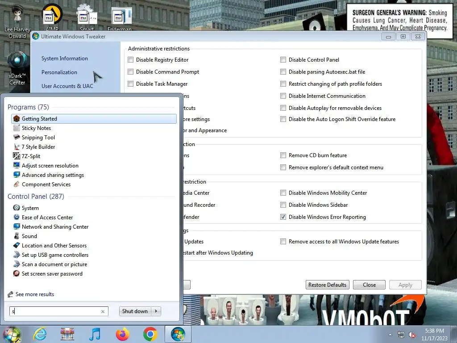Click Ultimate Windows Tweaker taskbar button

(x=178, y=334)
